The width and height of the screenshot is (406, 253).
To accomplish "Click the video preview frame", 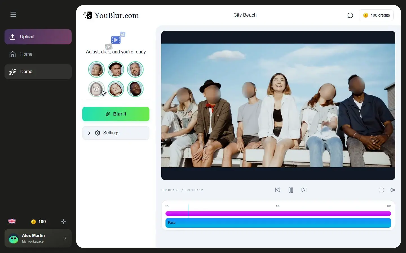I will pyautogui.click(x=278, y=105).
